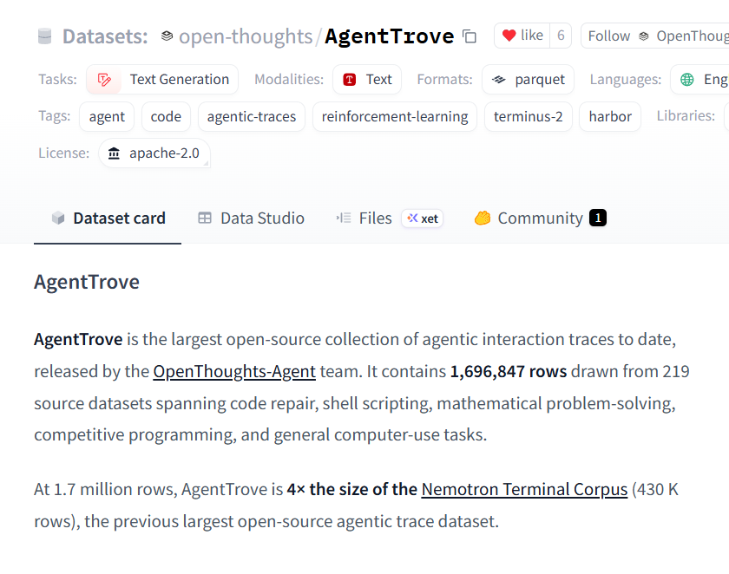729x574 pixels.
Task: Click the Formats: label
Action: pos(445,80)
